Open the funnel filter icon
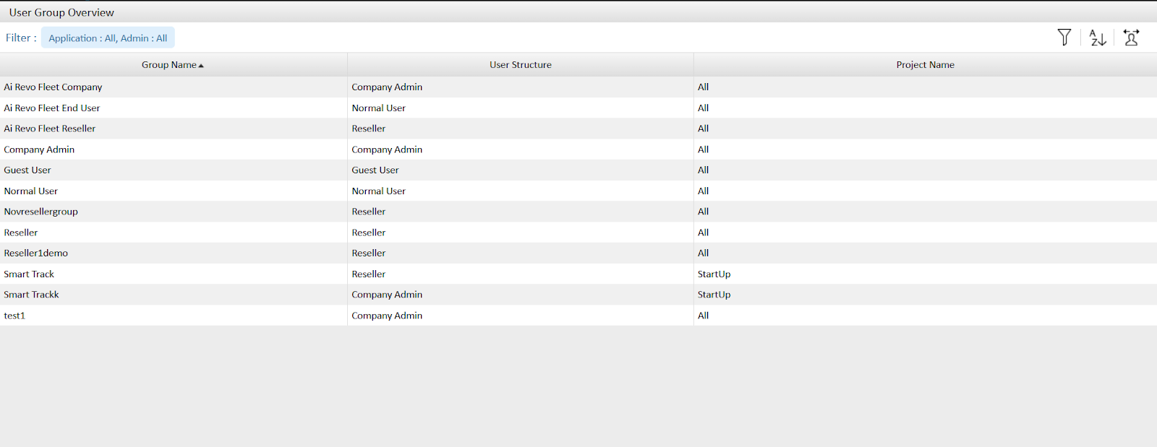The height and width of the screenshot is (447, 1157). [x=1064, y=38]
